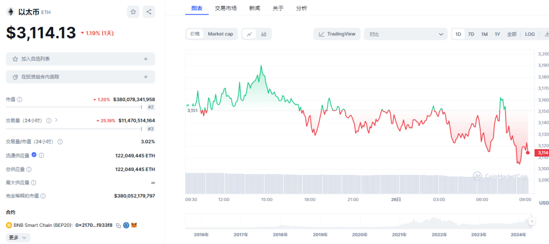This screenshot has height=244, width=549.
Task: Copy the BNB Smart Chain contract address
Action: click(x=118, y=225)
